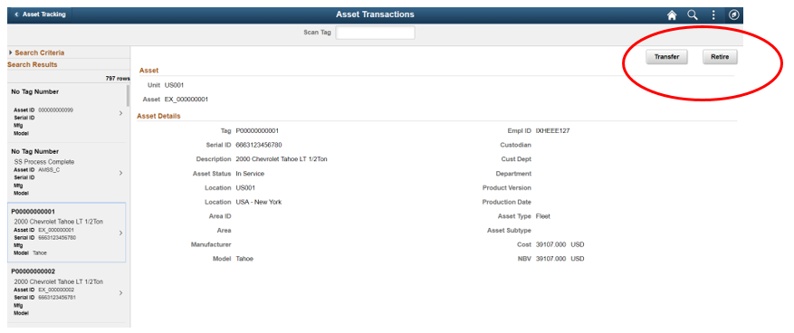Click the Tag value P00000000001 in details
794x333 pixels.
click(x=257, y=130)
